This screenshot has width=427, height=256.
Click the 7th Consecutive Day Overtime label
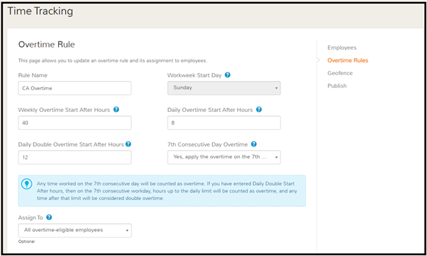[207, 144]
